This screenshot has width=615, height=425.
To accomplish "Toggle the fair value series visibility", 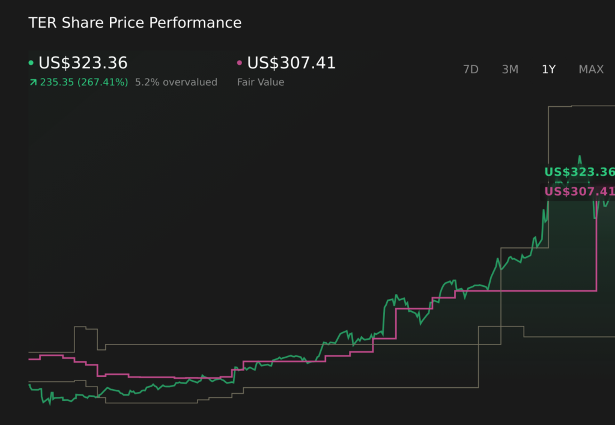I will click(291, 62).
